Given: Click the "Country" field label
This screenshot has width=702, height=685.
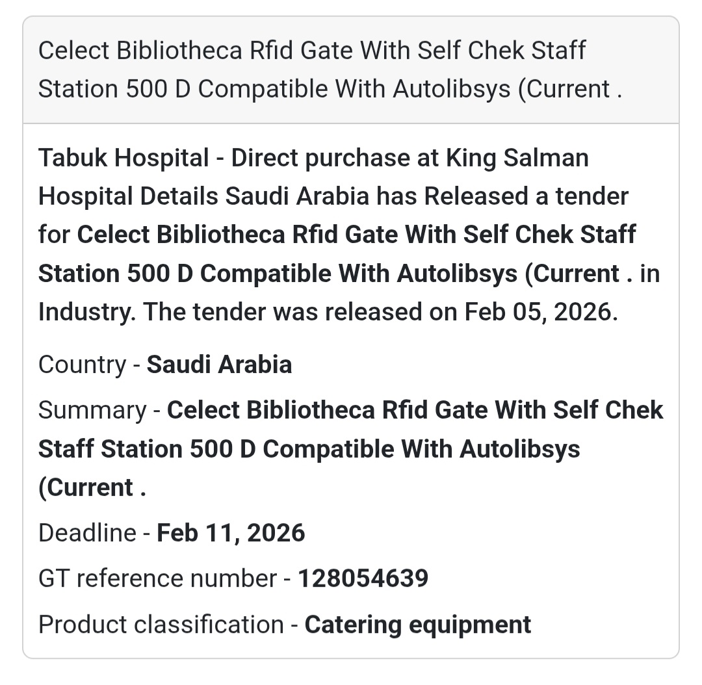Looking at the screenshot, I should 82,365.
